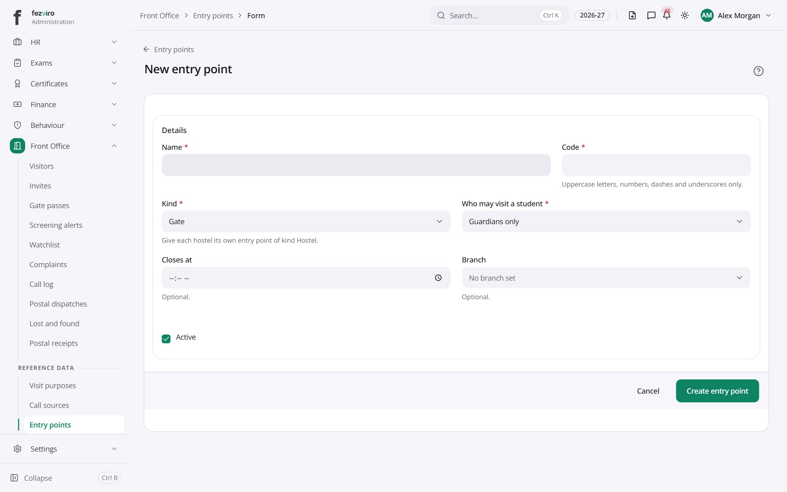This screenshot has height=492, width=787.
Task: Collapse the Front Office section chevron
Action: click(x=114, y=146)
